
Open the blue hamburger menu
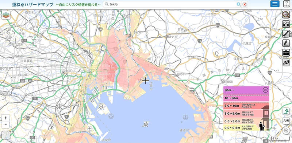(275, 4)
